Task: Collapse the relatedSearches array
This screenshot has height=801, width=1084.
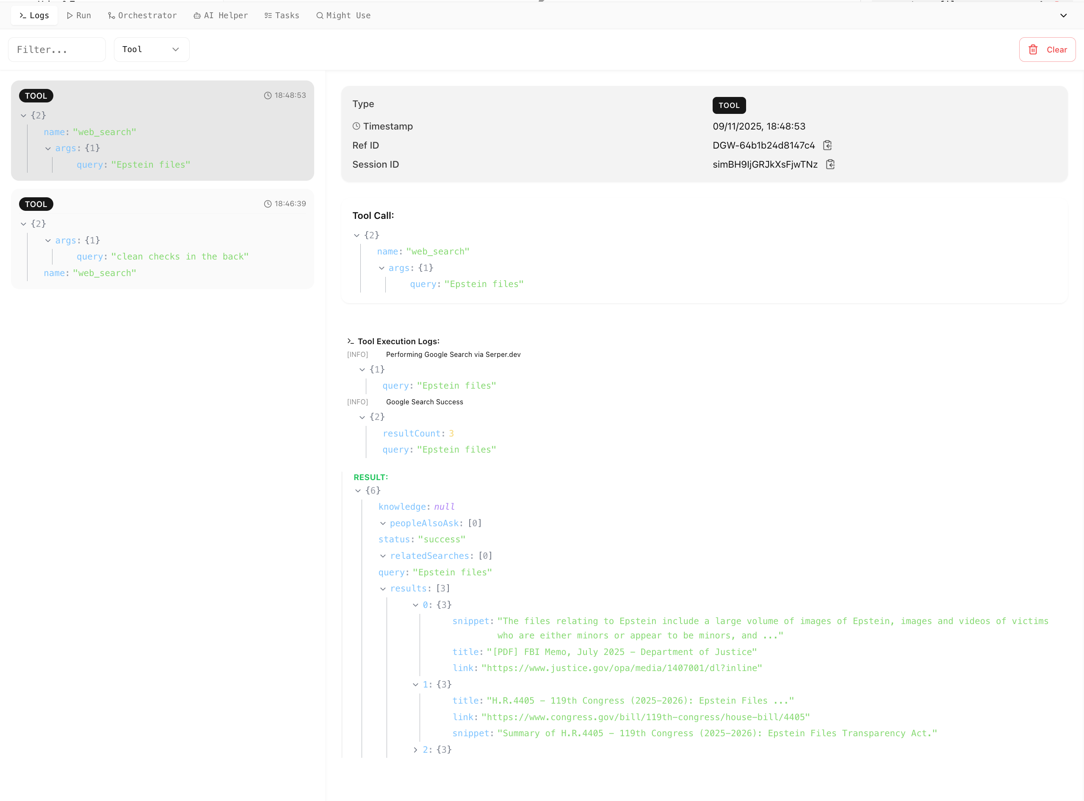Action: coord(383,556)
